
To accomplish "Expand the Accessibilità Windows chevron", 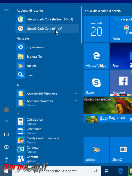I will click(76, 94).
